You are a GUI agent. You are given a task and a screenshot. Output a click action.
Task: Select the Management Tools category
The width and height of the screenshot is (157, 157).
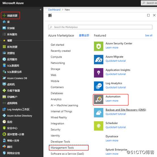pos(69,148)
